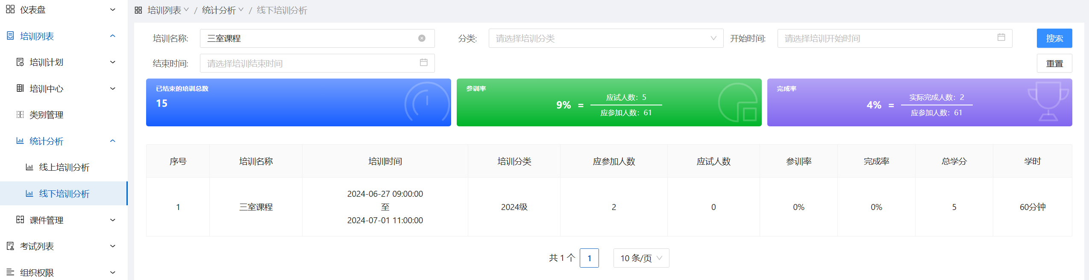Open the 分类 category dropdown
The image size is (1089, 280).
tap(605, 38)
